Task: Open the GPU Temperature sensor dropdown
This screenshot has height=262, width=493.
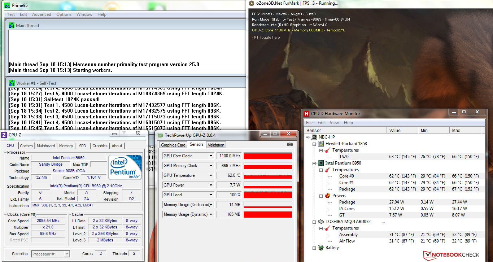Action: click(211, 175)
